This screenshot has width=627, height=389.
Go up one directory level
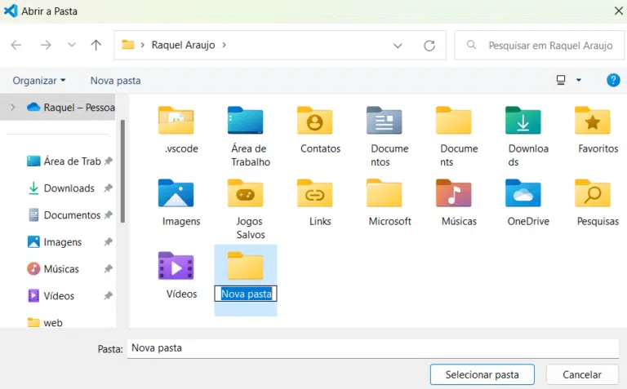point(96,46)
